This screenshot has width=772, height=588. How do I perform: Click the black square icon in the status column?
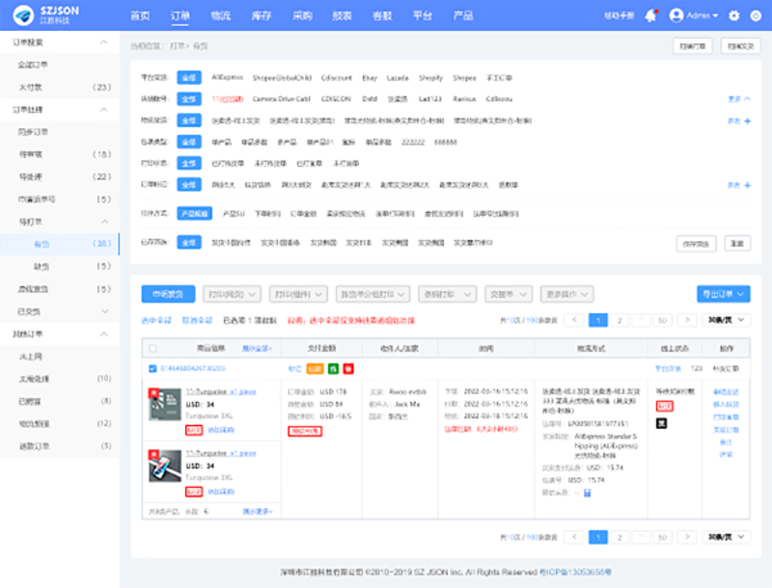point(662,423)
